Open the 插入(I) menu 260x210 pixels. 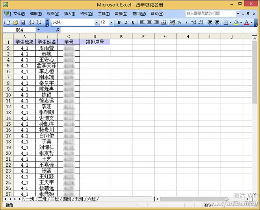pyautogui.click(x=70, y=14)
